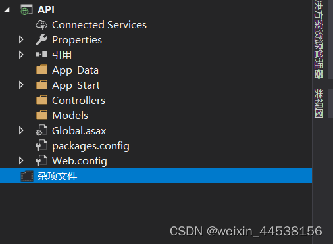This screenshot has height=244, width=333.
Task: Select the Global.asax file icon
Action: coord(41,130)
